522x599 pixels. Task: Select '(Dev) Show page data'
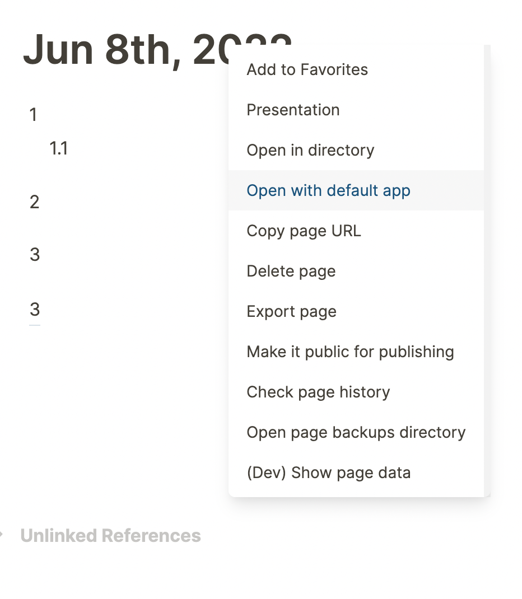(x=328, y=472)
